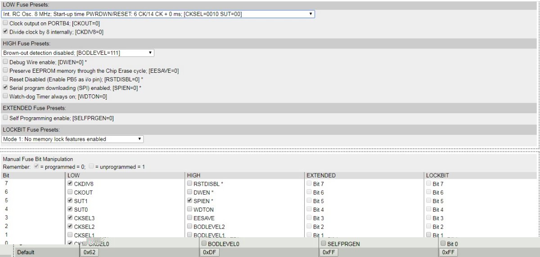Check Reset Disabled RSTDISBL preset option
Viewport: 540px width, 257px height.
pos(5,79)
